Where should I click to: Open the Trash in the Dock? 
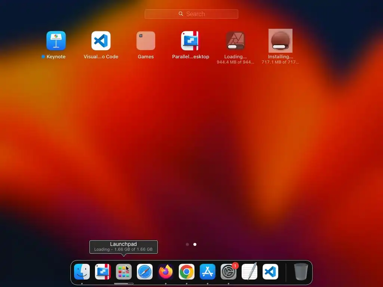(301, 272)
